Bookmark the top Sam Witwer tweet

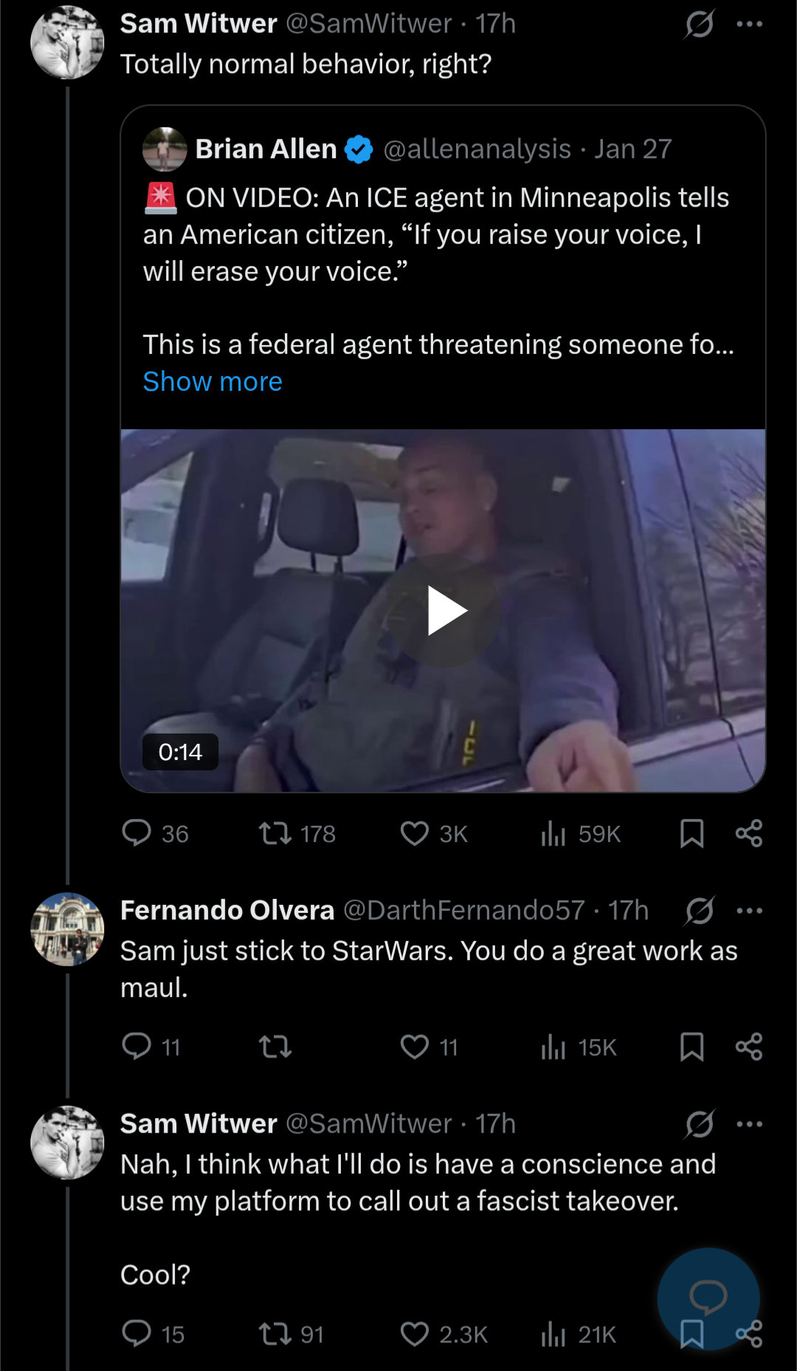[x=691, y=833]
